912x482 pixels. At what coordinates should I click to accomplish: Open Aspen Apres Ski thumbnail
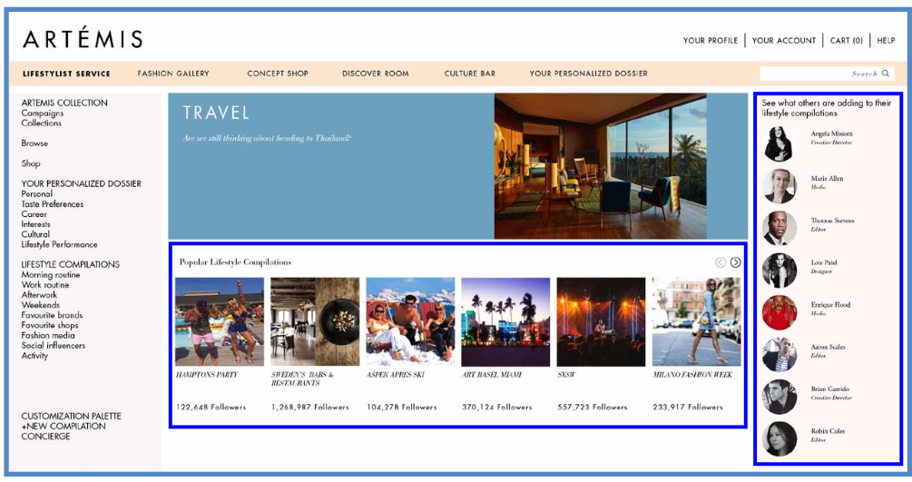coord(410,322)
